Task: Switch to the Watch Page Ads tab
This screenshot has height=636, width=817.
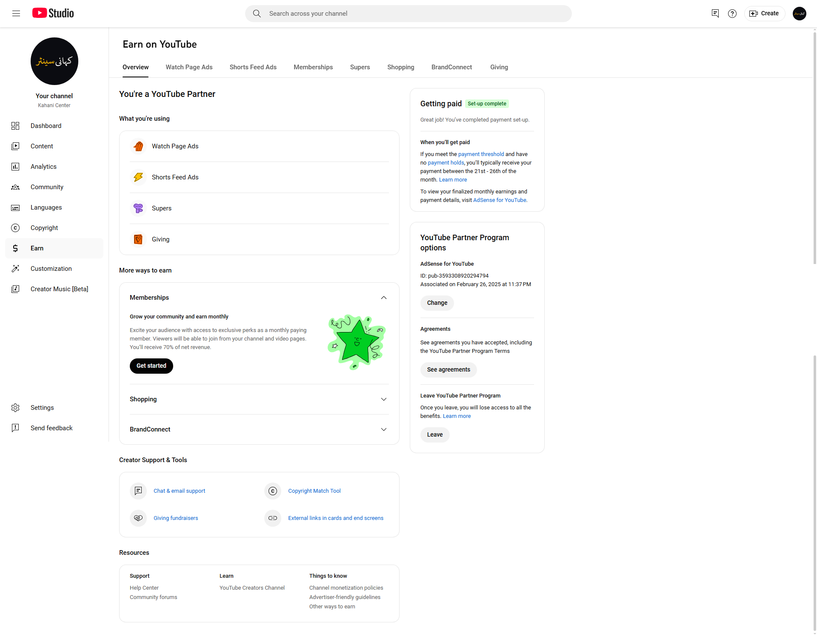Action: click(189, 67)
